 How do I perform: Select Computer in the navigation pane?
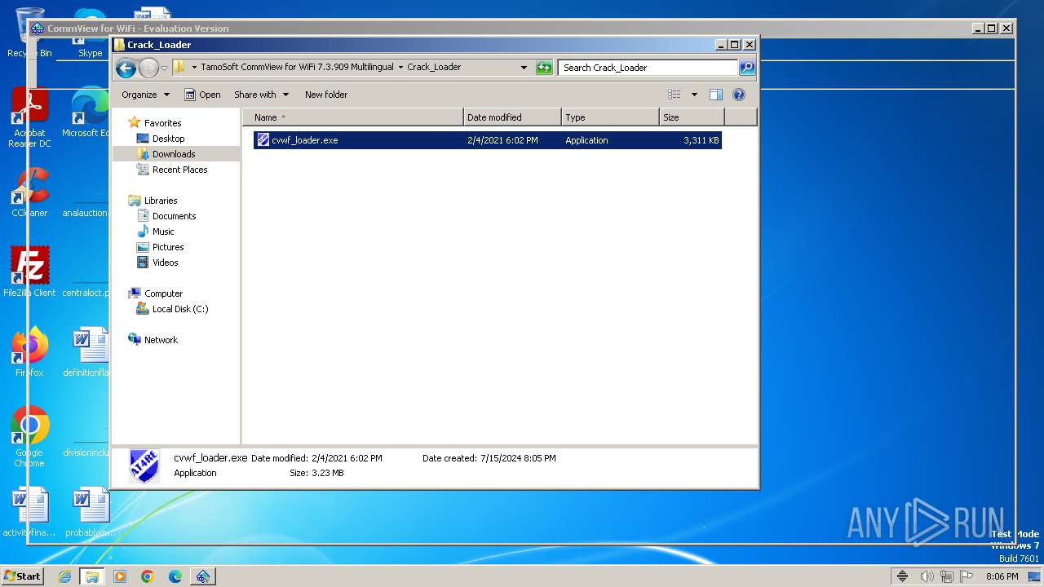(x=163, y=293)
